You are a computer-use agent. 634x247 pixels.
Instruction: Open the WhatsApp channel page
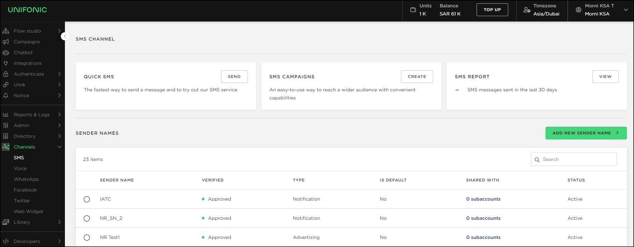(26, 179)
